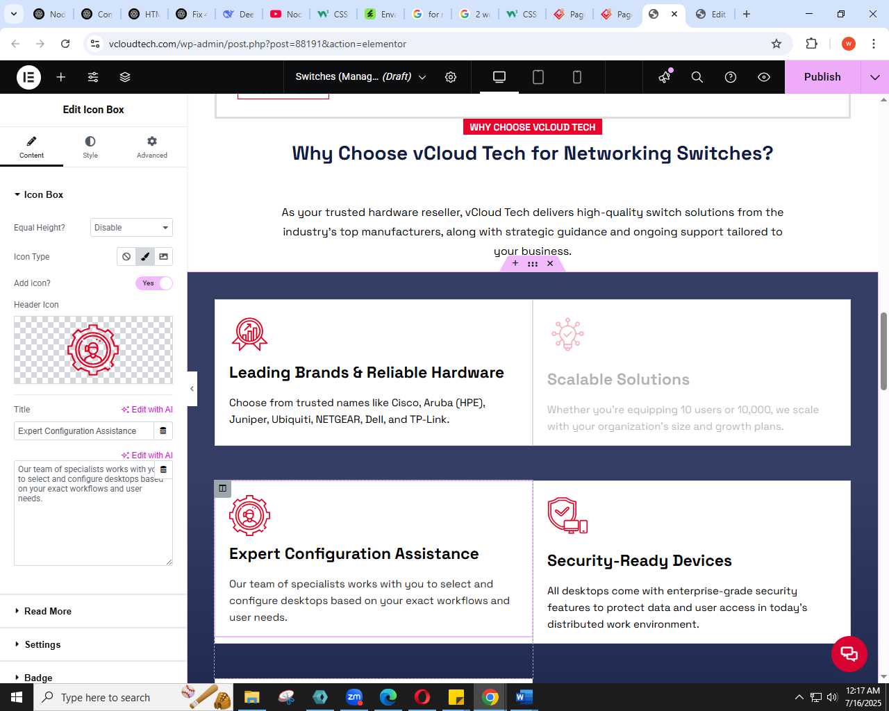Collapse the Icon Box section
Image resolution: width=889 pixels, height=711 pixels.
pos(39,195)
